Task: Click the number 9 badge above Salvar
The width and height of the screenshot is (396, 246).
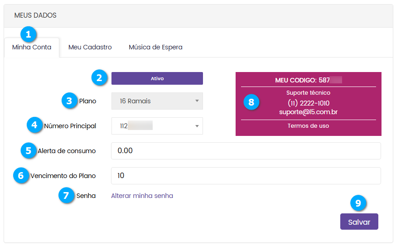Action: click(x=358, y=203)
